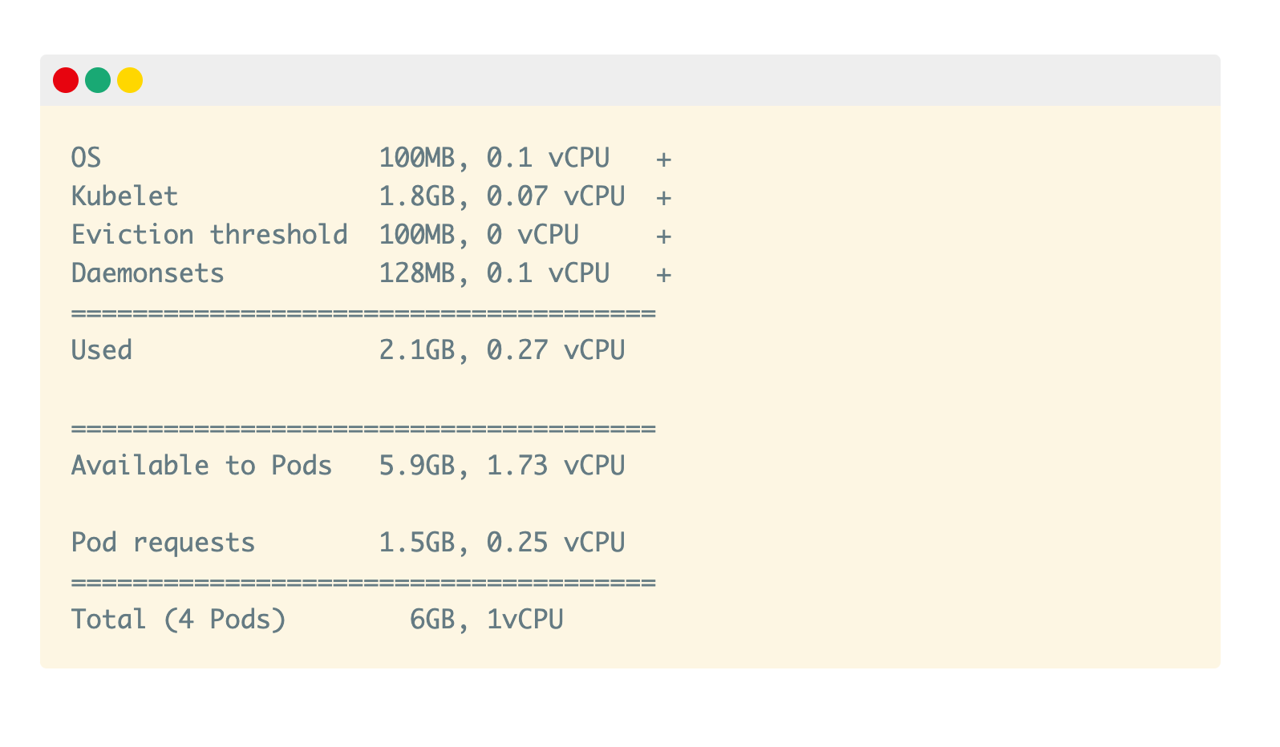Click the Eviction threshold label
The width and height of the screenshot is (1280, 747).
(209, 235)
